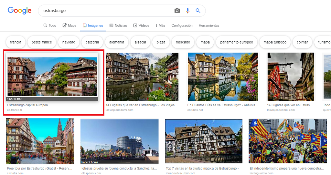The width and height of the screenshot is (331, 175).
Task: Click the mapa turistico chip
Action: [x=275, y=42]
